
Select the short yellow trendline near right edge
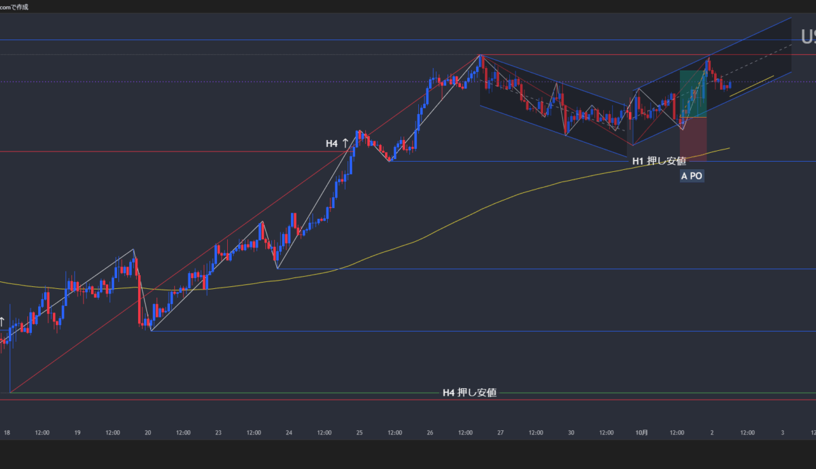point(751,86)
